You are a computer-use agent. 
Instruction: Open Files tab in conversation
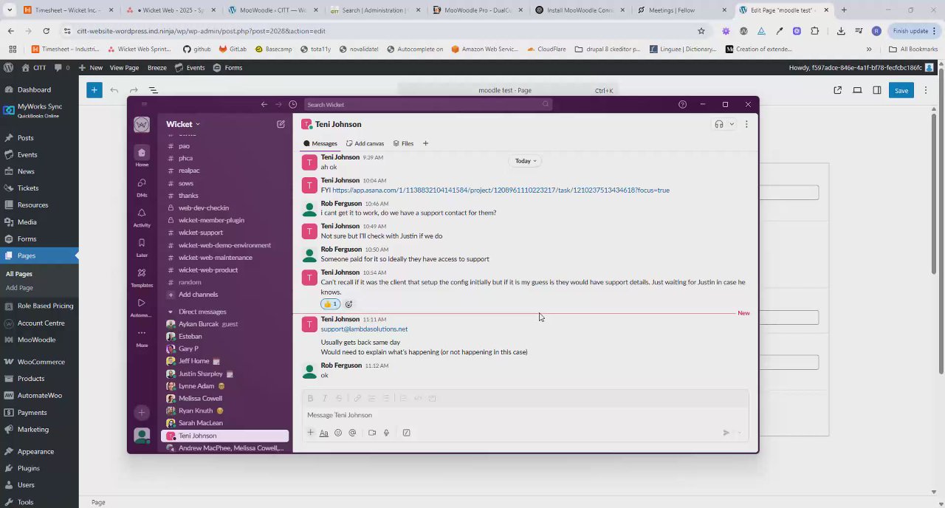point(403,143)
